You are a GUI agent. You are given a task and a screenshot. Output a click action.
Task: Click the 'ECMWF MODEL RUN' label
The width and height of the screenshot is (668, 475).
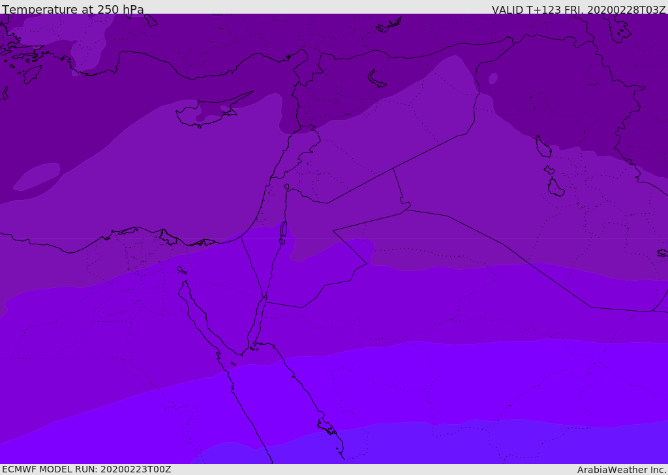86,469
